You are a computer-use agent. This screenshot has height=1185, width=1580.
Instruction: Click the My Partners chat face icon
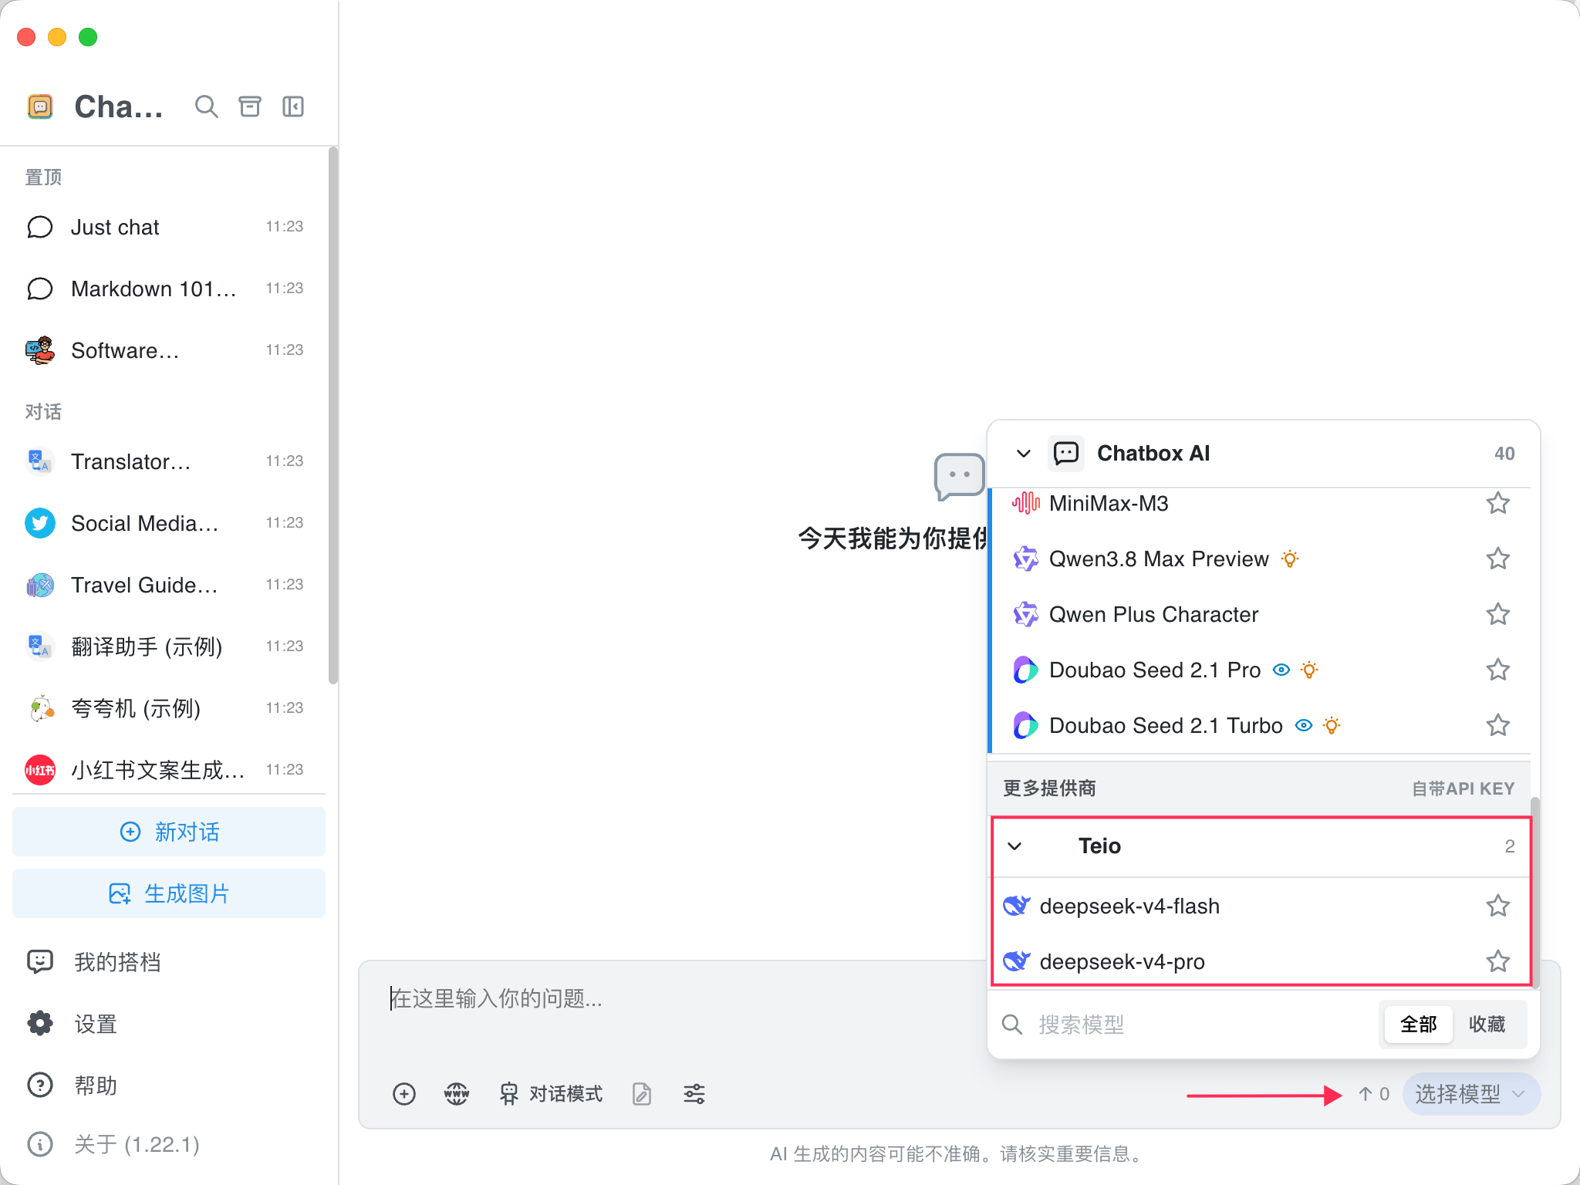pyautogui.click(x=40, y=962)
